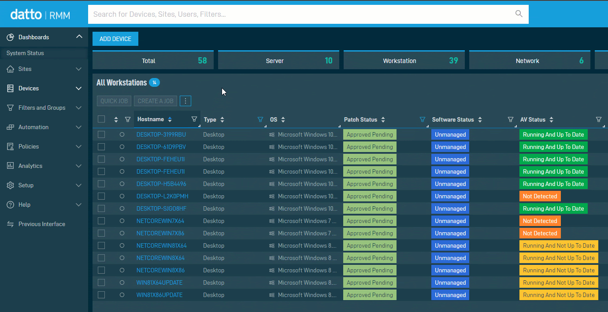Collapse the Dashboards section chevron
Viewport: 608px width, 312px height.
pyautogui.click(x=79, y=37)
